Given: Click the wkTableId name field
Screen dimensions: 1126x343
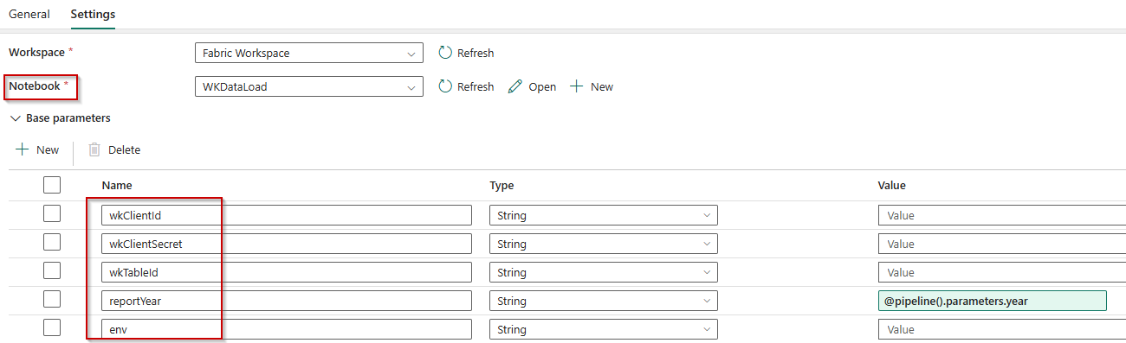Looking at the screenshot, I should coord(287,272).
